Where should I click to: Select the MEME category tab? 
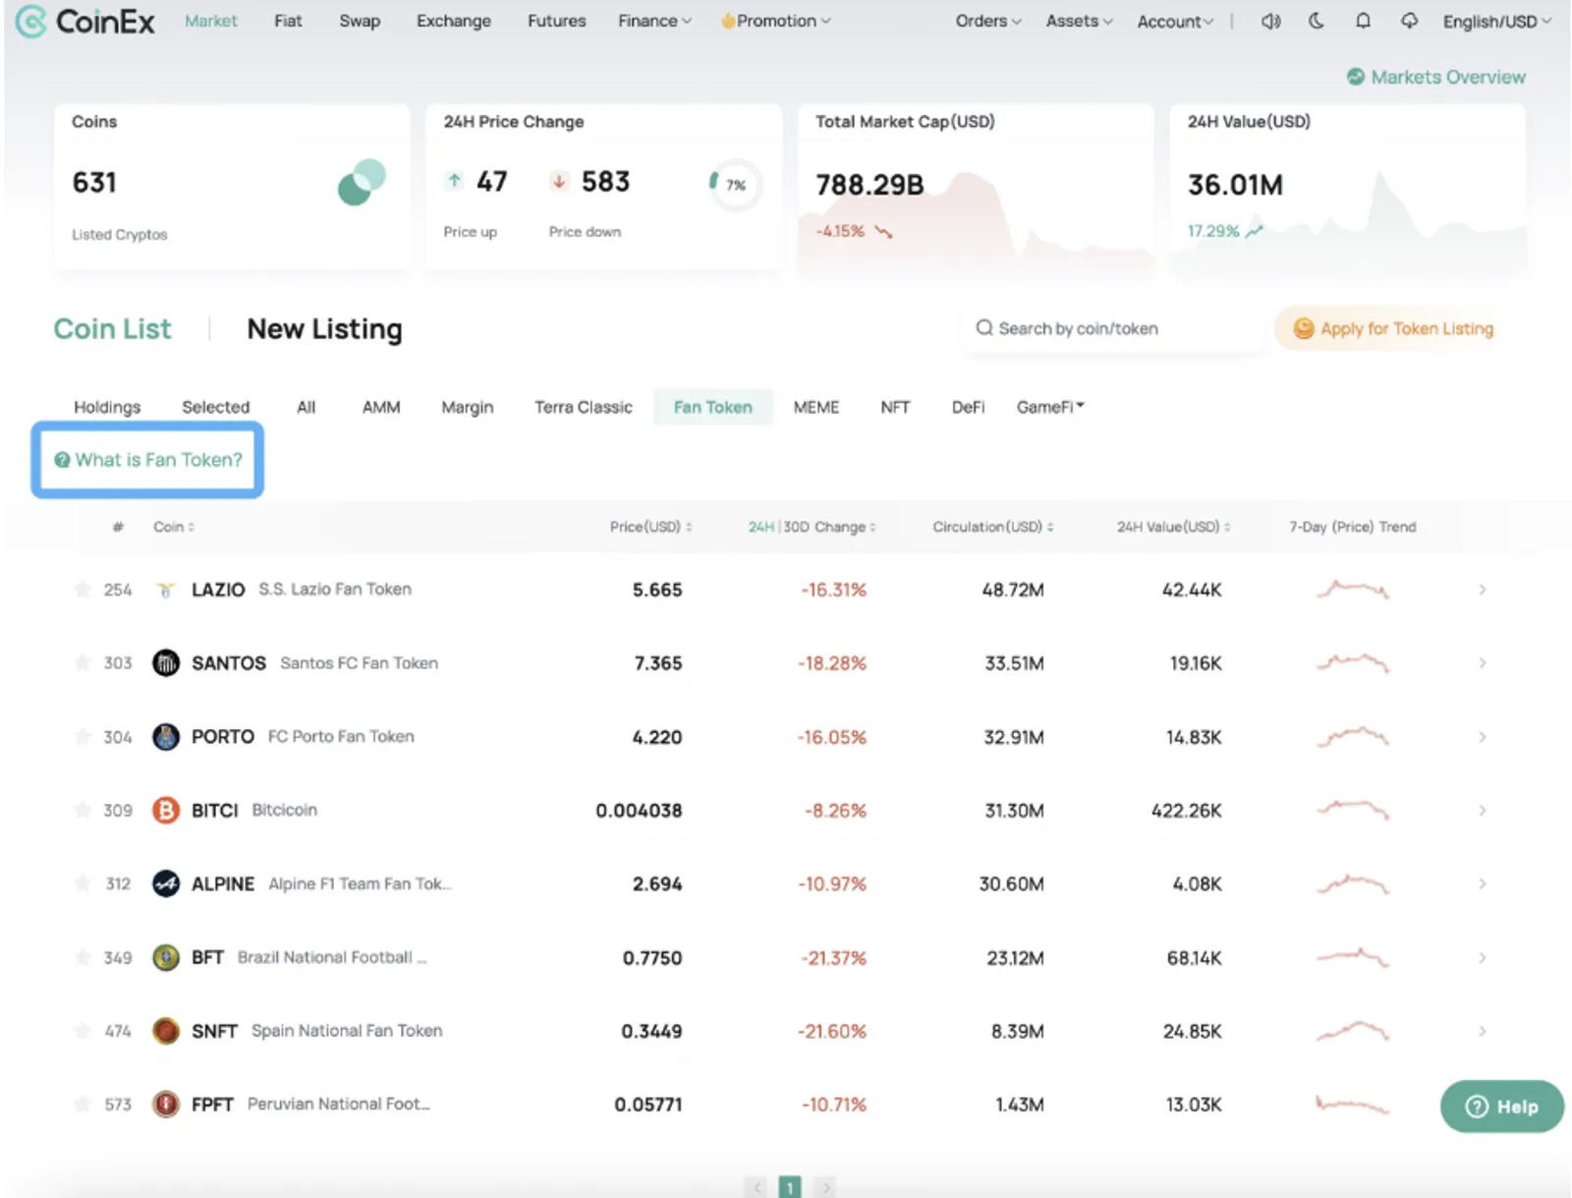point(816,407)
